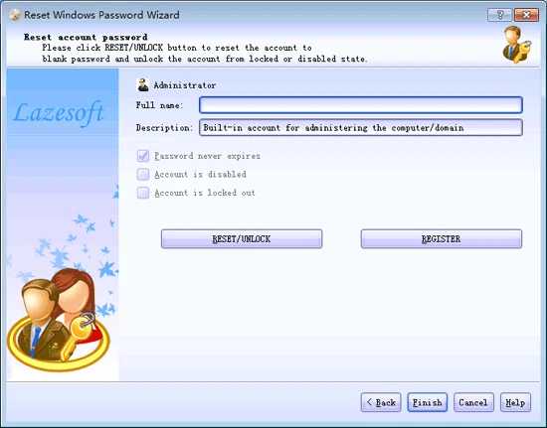Click the Administrator account name label
The image size is (547, 428).
click(x=185, y=85)
